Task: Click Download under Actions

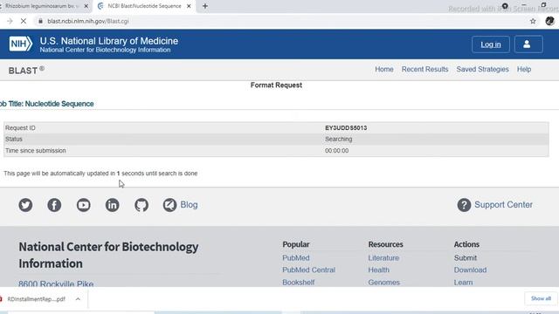Action: click(470, 270)
